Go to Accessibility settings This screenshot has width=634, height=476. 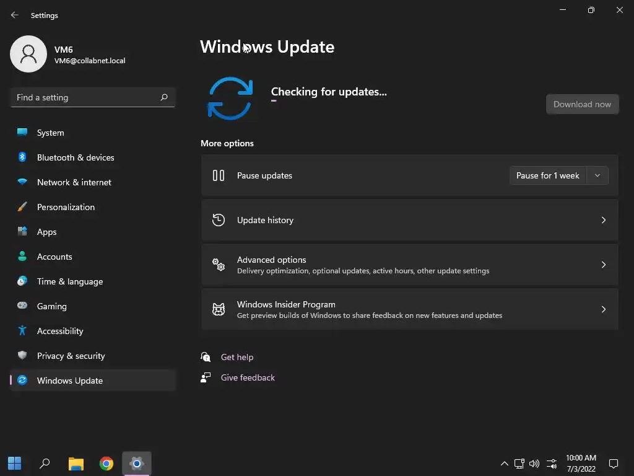point(93,331)
